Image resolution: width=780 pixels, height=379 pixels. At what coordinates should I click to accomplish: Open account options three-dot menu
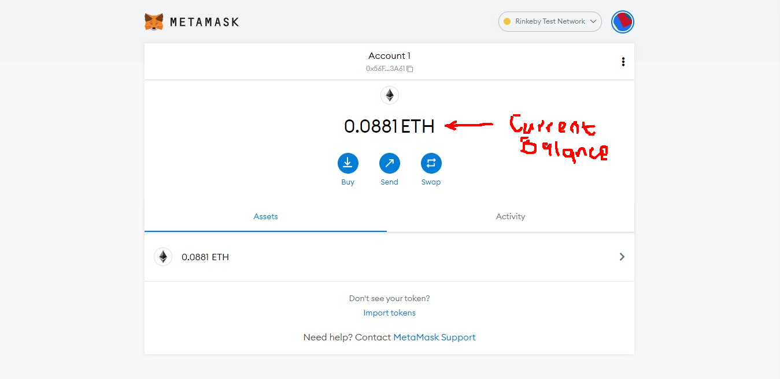point(623,62)
